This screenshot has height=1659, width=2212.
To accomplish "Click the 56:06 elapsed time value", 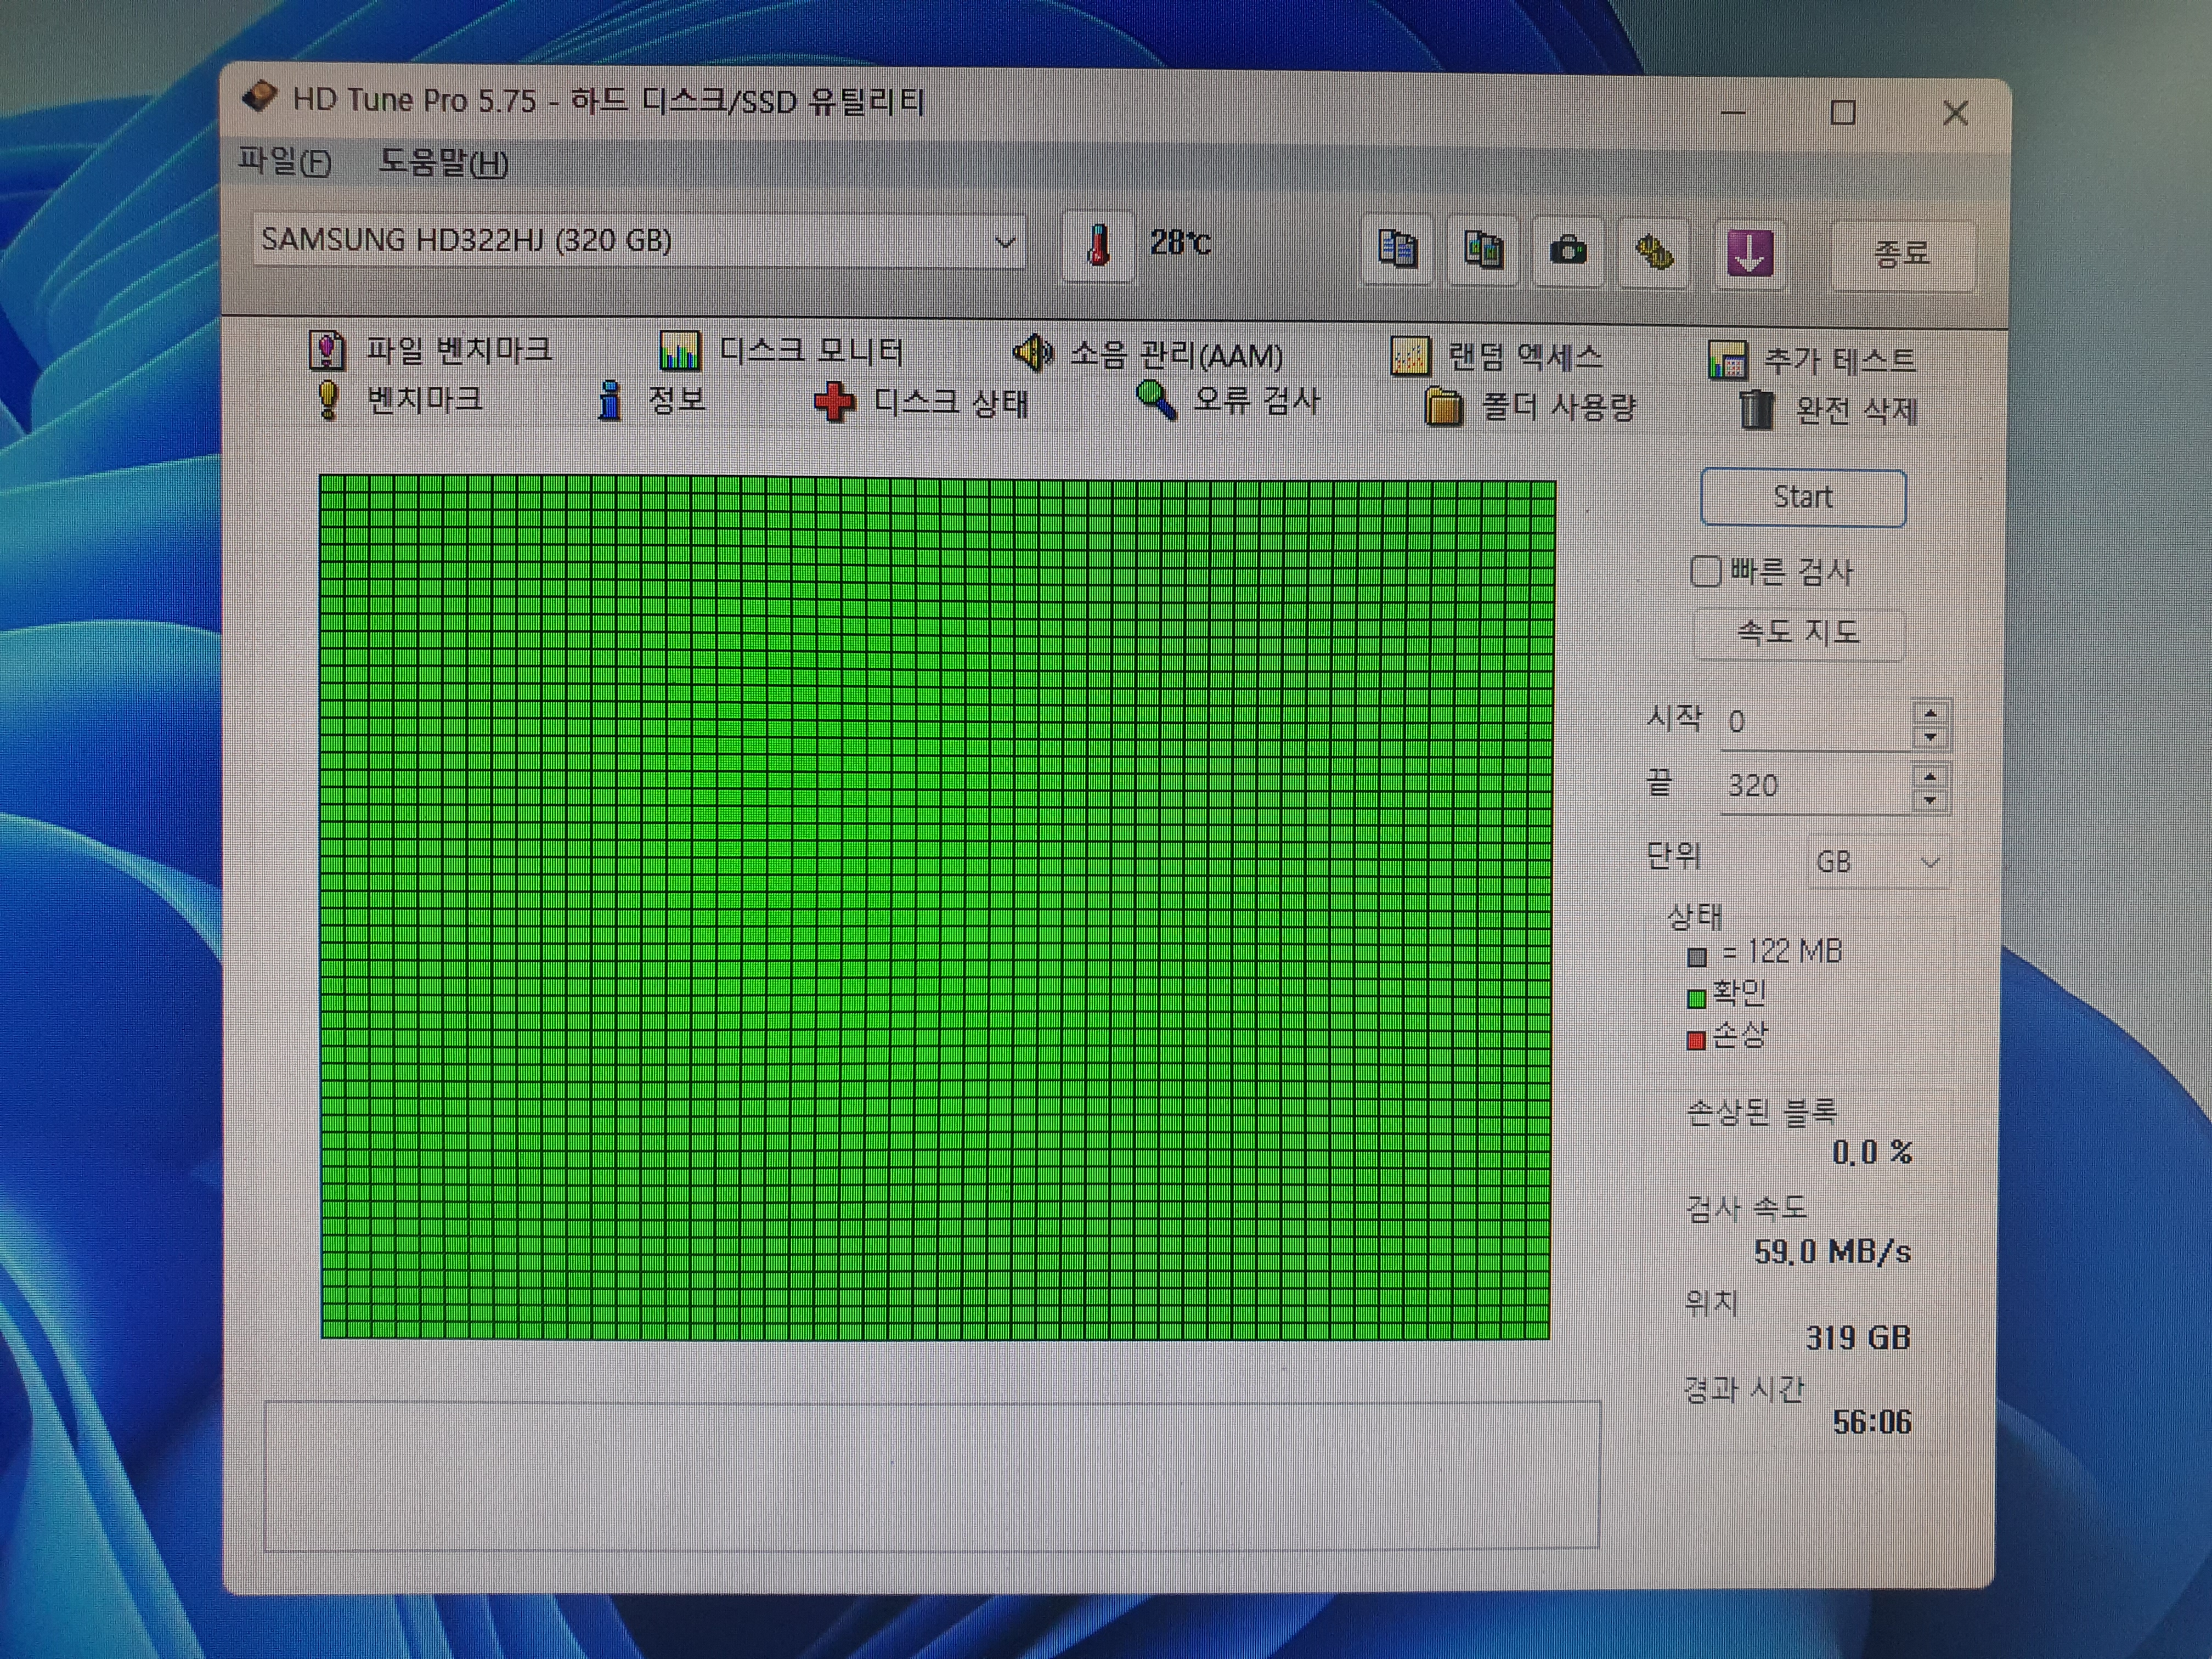I will [1872, 1422].
